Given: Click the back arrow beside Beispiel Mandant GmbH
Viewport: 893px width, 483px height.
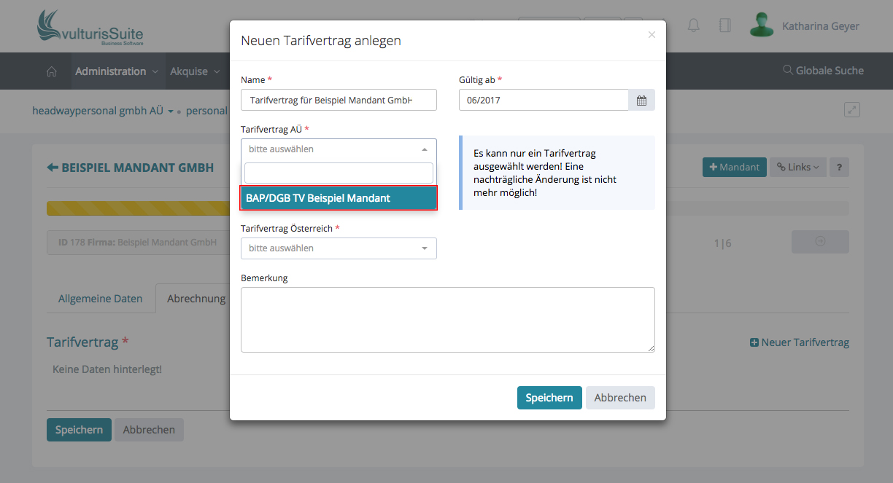Looking at the screenshot, I should [53, 168].
